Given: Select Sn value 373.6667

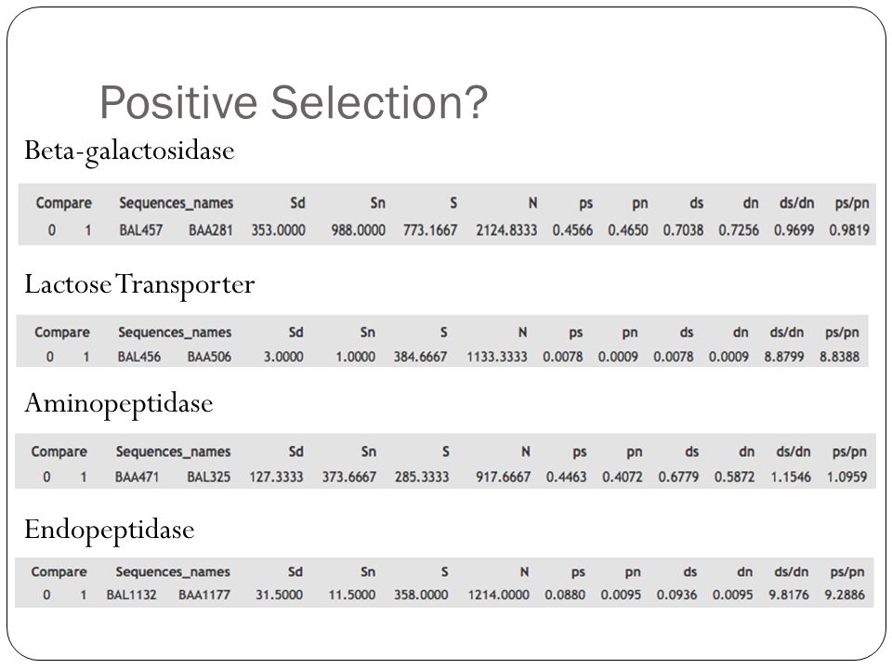Looking at the screenshot, I should click(348, 477).
